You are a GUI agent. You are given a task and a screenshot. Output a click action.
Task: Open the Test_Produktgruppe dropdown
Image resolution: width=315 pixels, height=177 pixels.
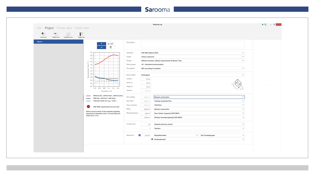coord(222,135)
